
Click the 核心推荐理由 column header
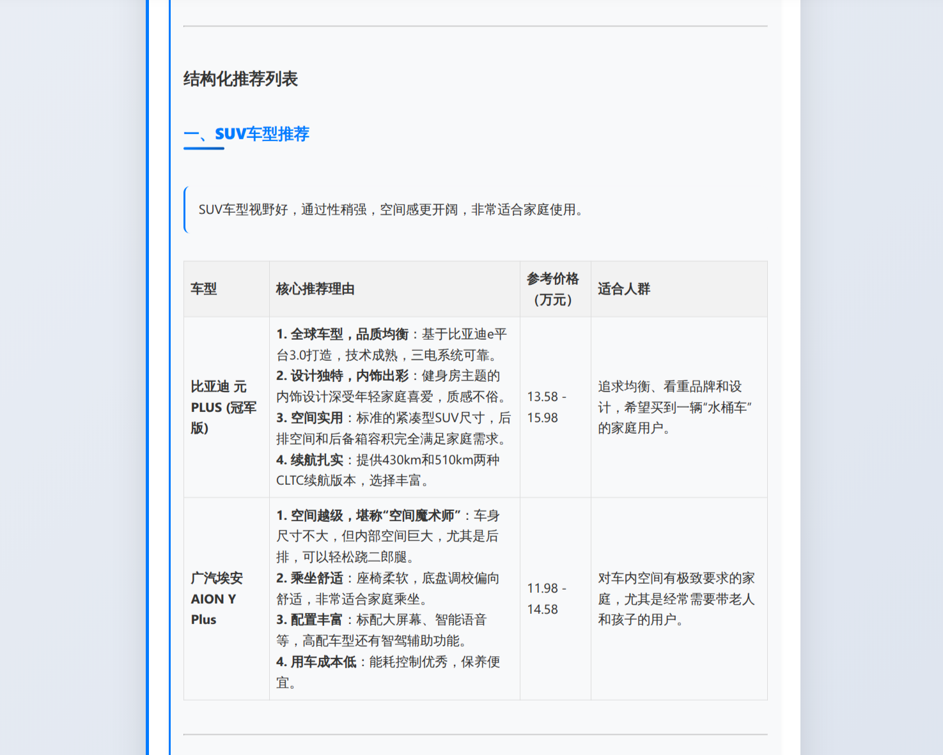394,289
